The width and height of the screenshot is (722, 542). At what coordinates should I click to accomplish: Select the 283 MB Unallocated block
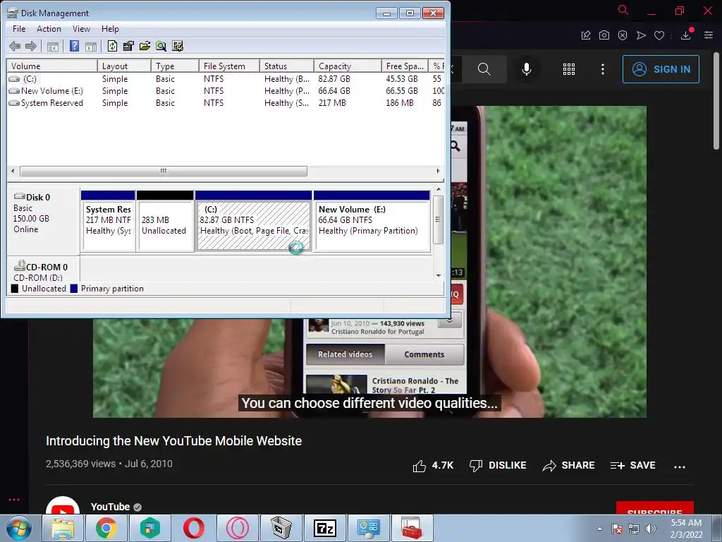[165, 221]
